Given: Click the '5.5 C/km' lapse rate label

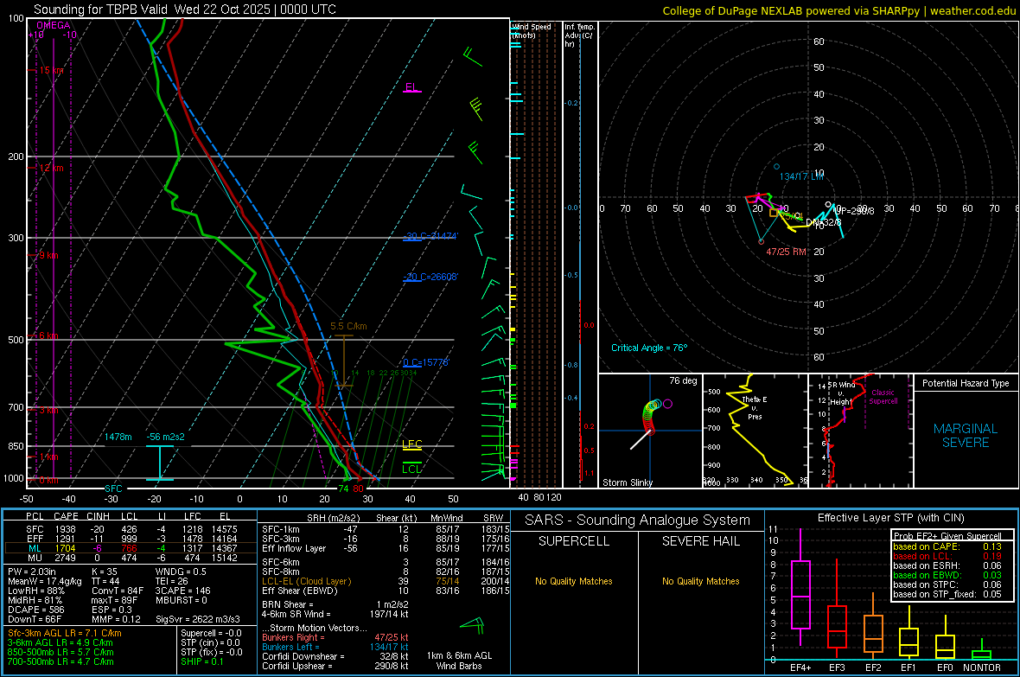Looking at the screenshot, I should point(348,326).
